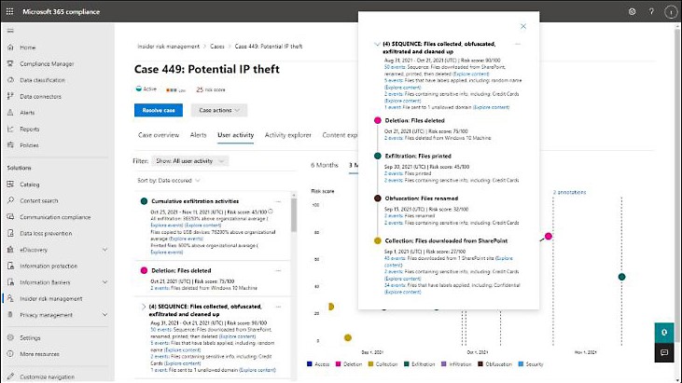Click the Compliance Manager trophy icon

click(x=10, y=63)
